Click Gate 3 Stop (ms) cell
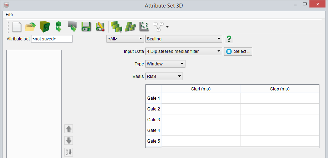 tap(279, 119)
